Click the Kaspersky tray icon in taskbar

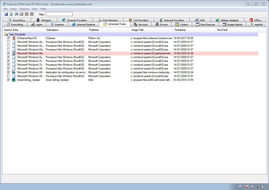[x=247, y=187]
